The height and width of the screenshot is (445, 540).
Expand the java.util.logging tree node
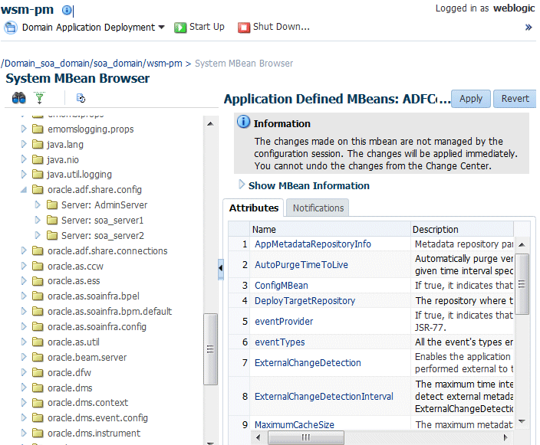point(24,175)
